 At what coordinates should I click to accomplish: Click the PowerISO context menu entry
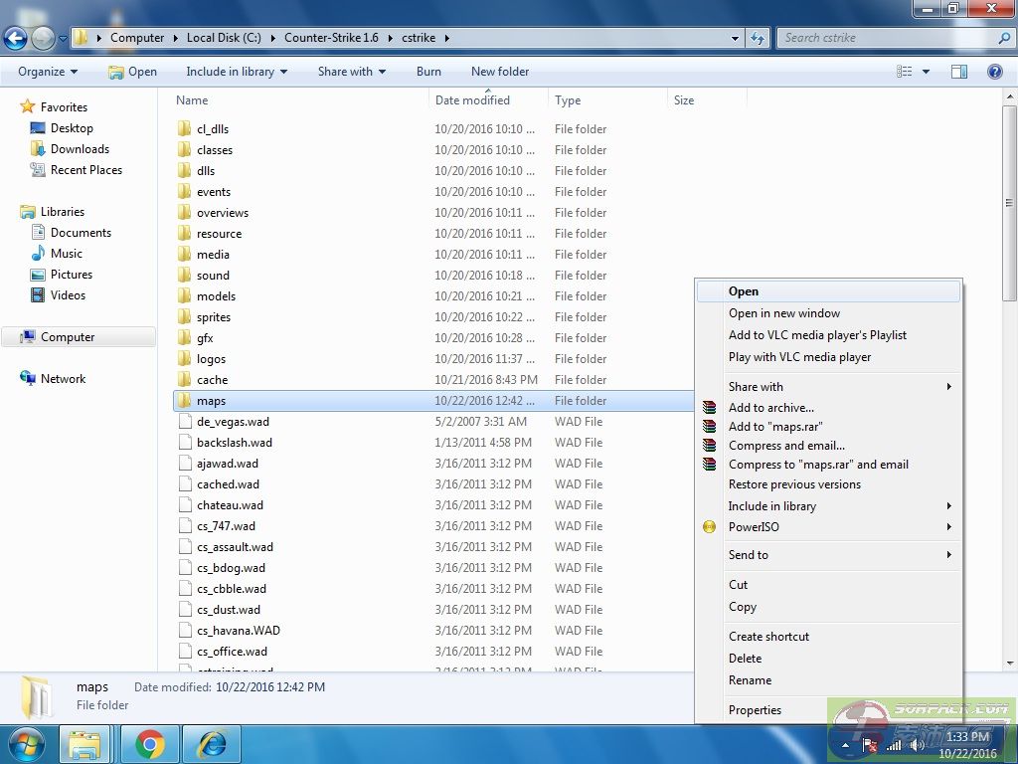[x=754, y=527]
